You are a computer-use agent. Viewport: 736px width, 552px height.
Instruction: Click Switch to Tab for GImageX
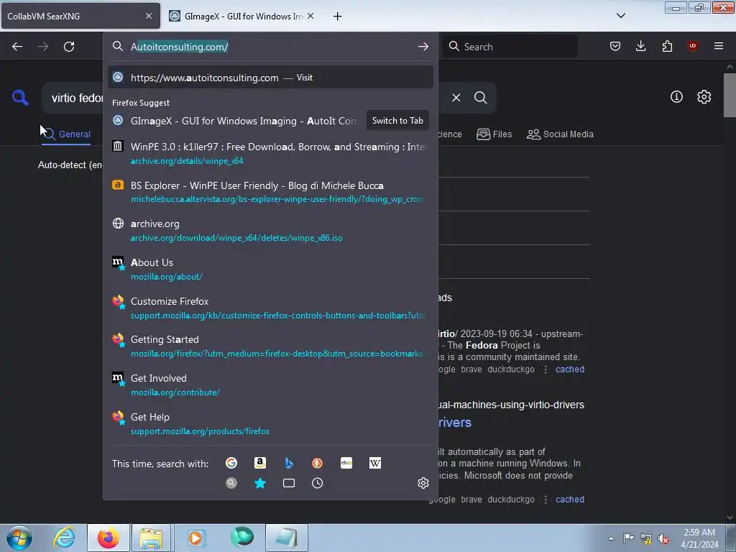click(397, 121)
